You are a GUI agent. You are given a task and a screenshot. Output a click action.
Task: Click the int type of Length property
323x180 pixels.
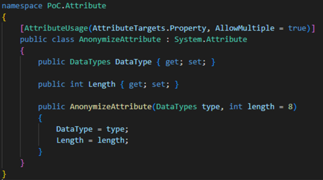coord(77,84)
